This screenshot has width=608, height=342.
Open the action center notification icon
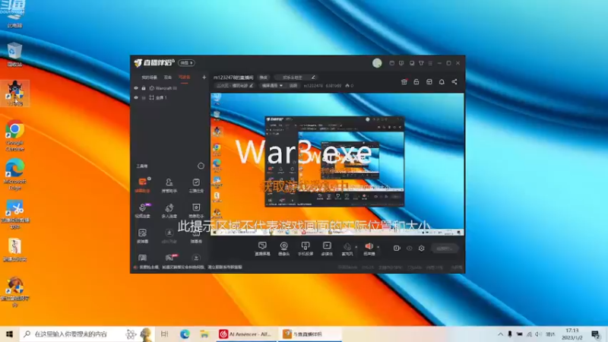click(x=596, y=334)
